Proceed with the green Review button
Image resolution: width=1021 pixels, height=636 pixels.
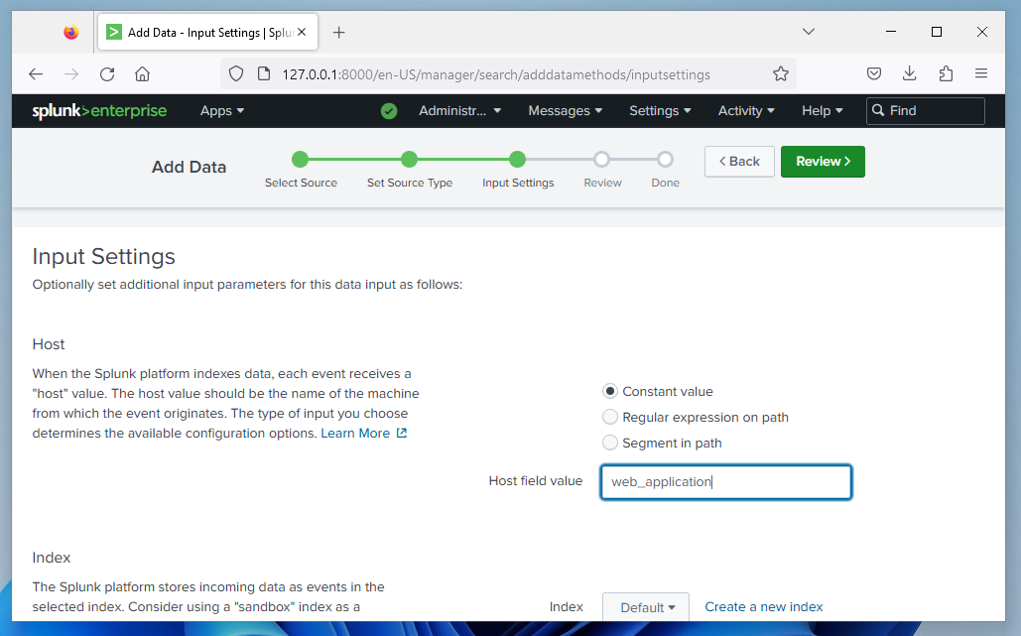[x=823, y=162]
